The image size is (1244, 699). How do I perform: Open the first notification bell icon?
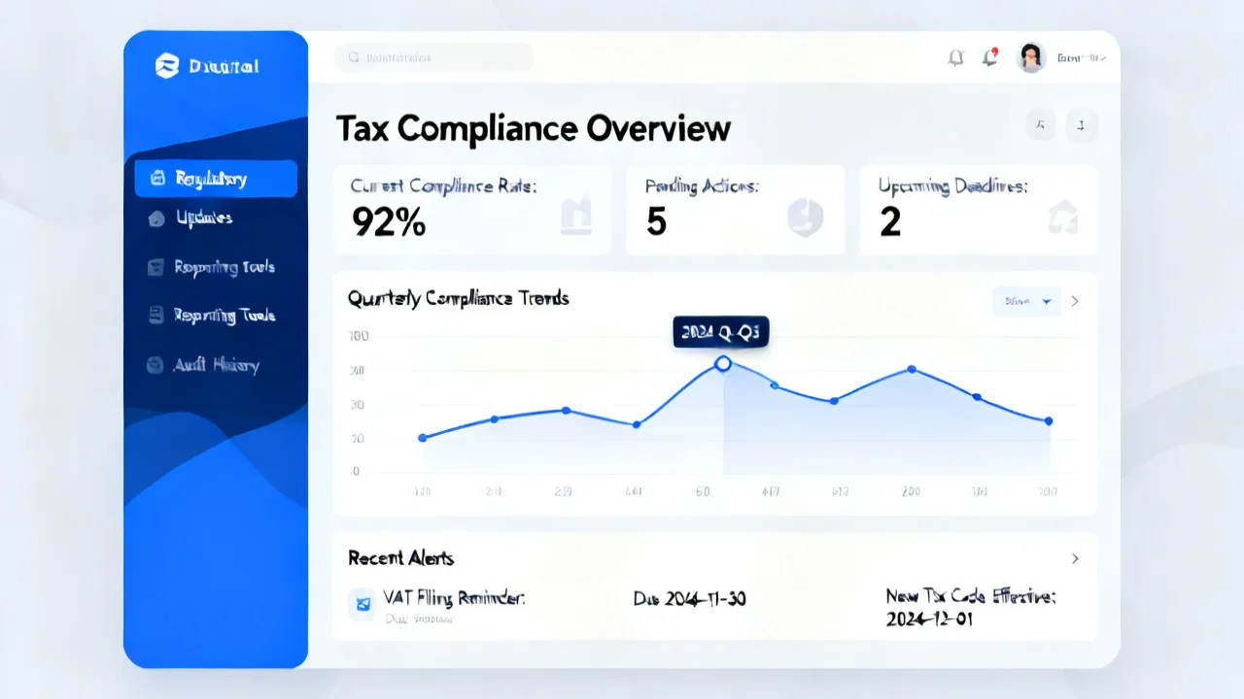pyautogui.click(x=956, y=58)
